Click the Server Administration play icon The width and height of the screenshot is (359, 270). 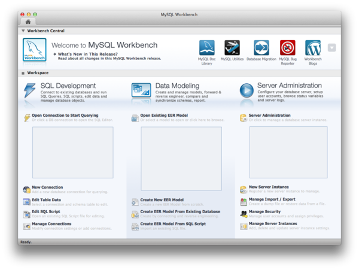[247, 90]
